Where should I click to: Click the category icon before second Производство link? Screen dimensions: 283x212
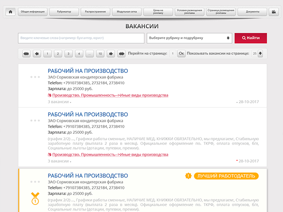(x=50, y=155)
